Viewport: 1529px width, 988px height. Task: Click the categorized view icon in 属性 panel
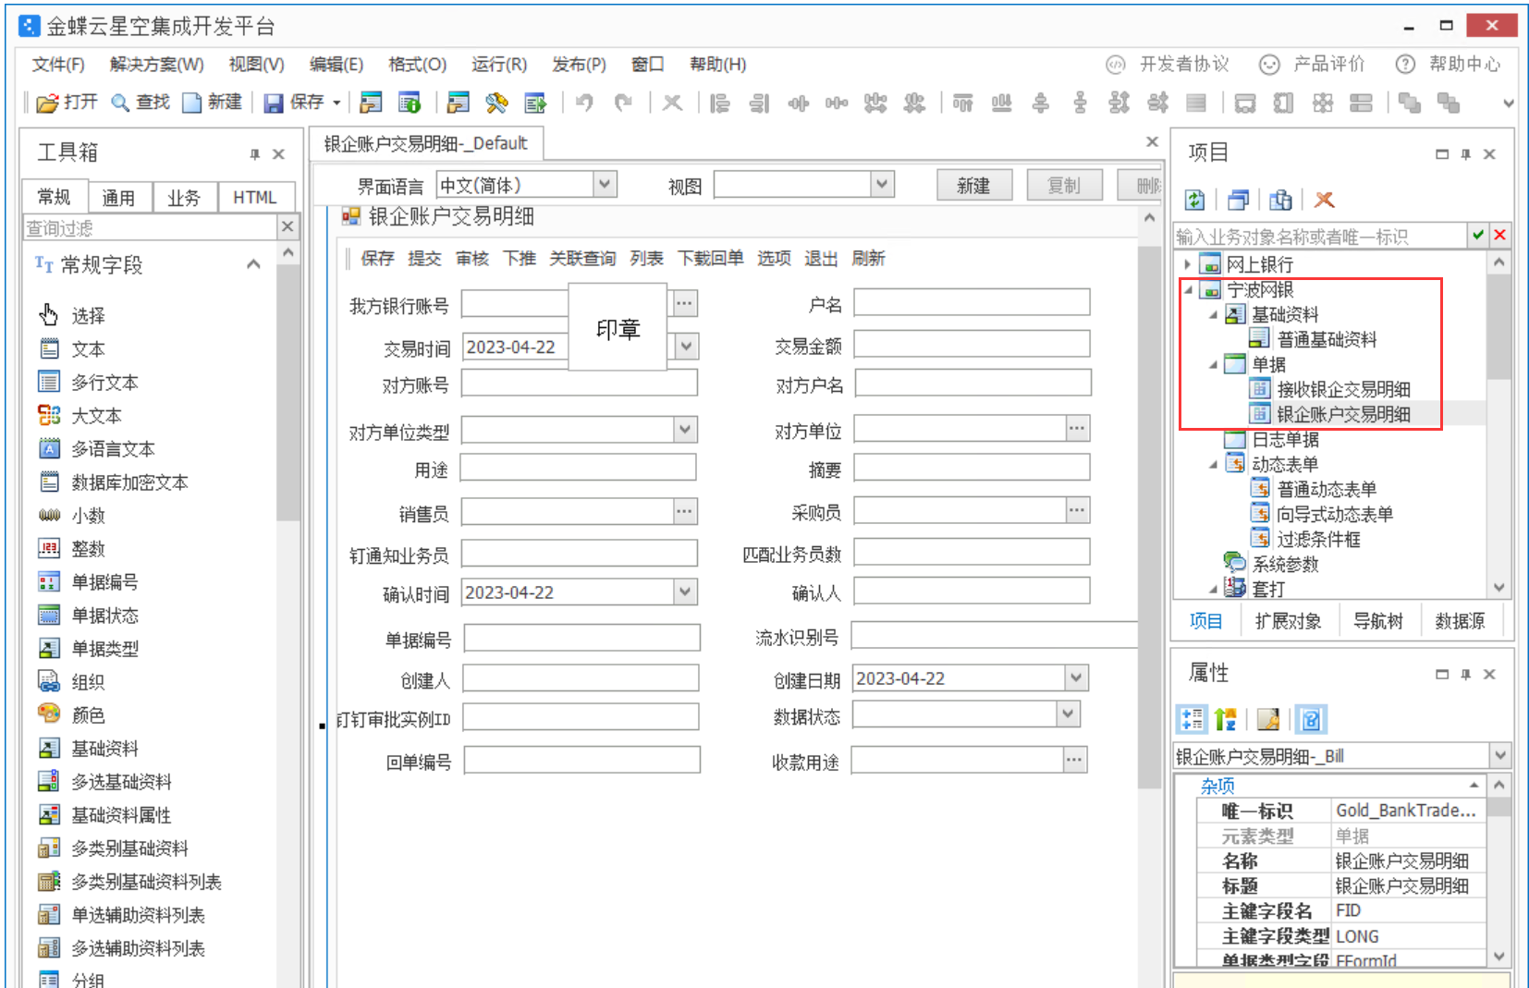(x=1192, y=719)
